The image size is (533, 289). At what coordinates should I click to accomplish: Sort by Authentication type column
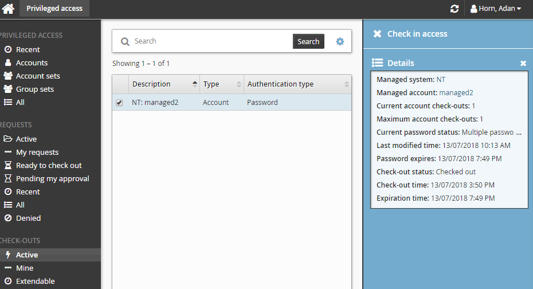point(280,84)
